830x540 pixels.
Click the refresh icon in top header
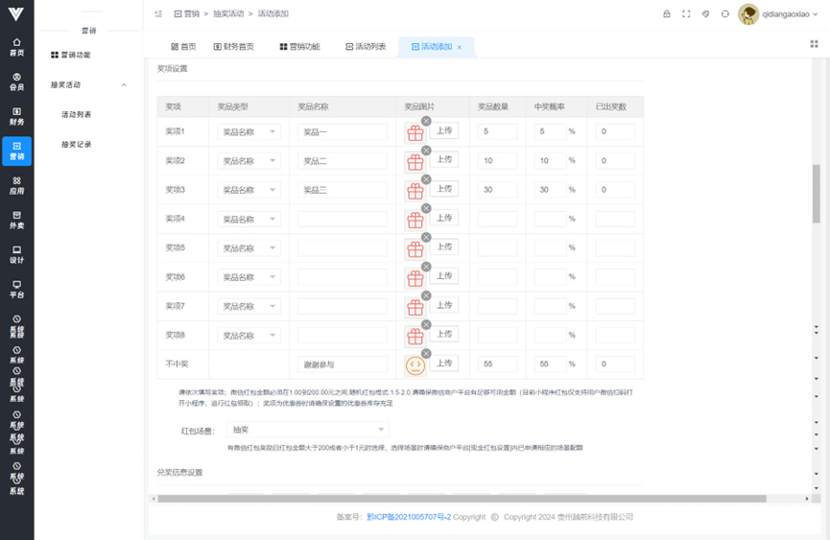[724, 14]
